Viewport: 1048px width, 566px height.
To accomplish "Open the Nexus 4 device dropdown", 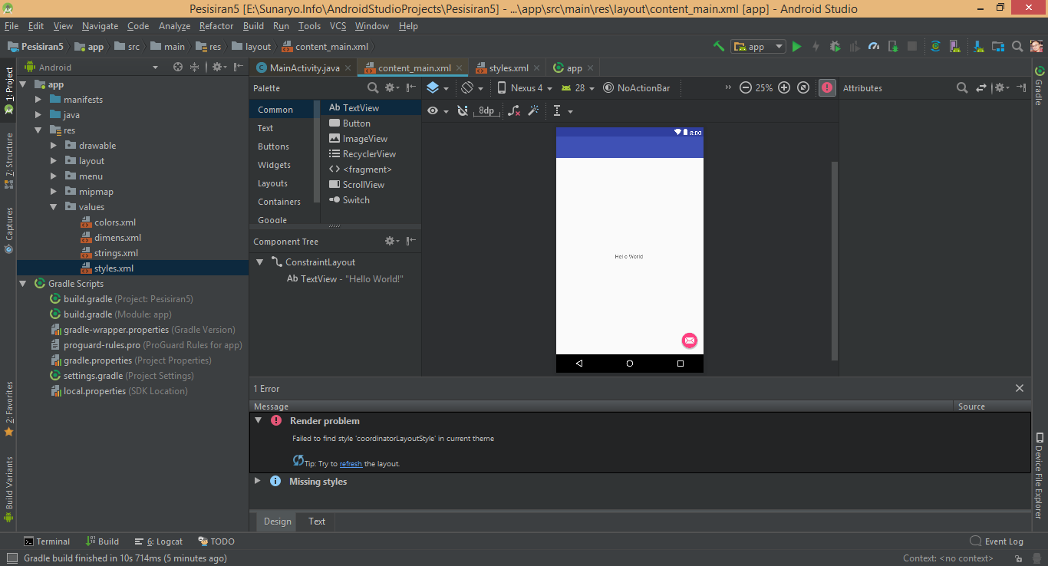I will click(525, 88).
